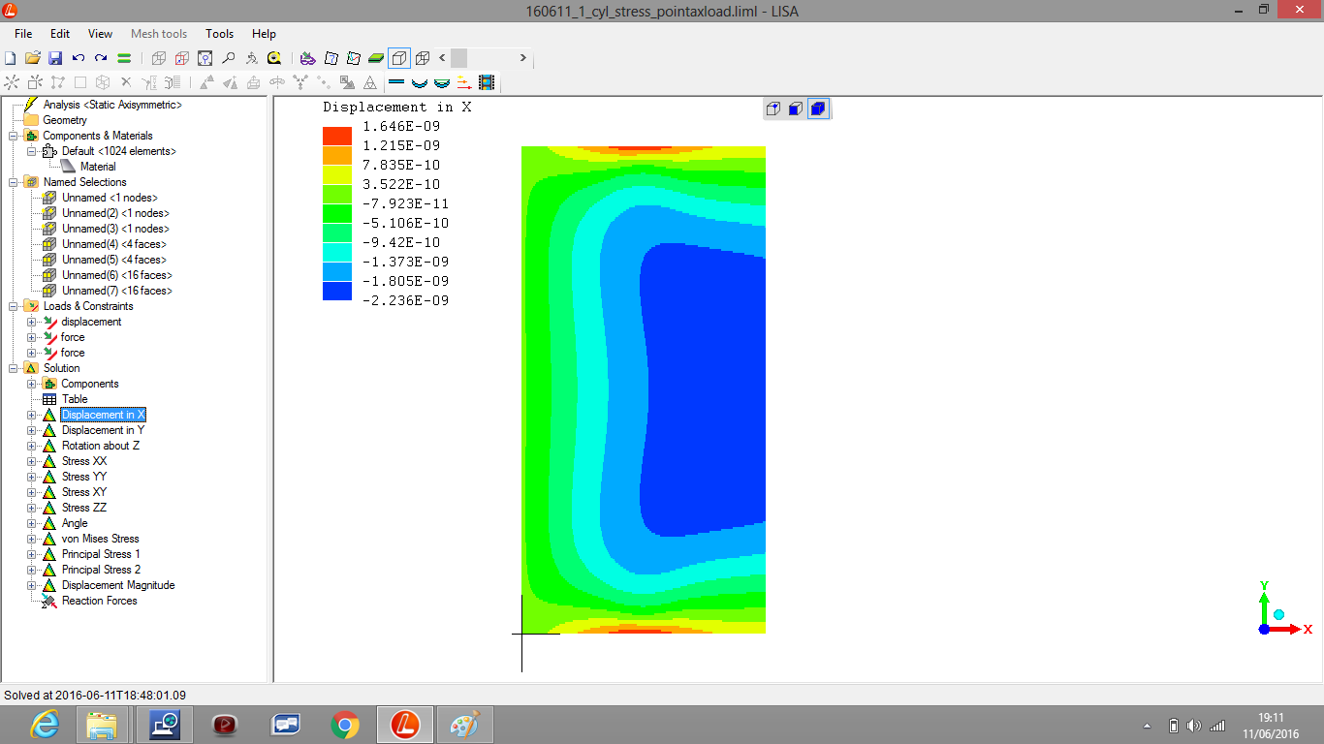Open the Mesh tools menu
This screenshot has width=1324, height=744.
click(159, 34)
